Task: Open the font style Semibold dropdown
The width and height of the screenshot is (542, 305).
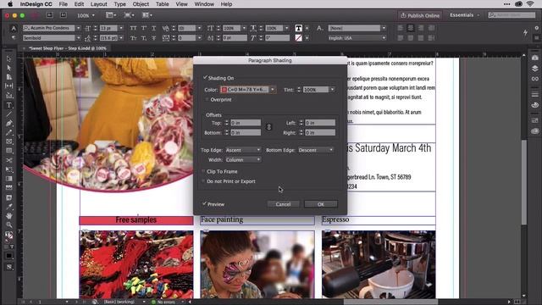Action: [78, 38]
